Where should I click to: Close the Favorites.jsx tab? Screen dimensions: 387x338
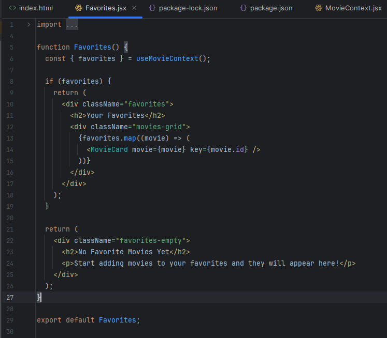coord(134,8)
